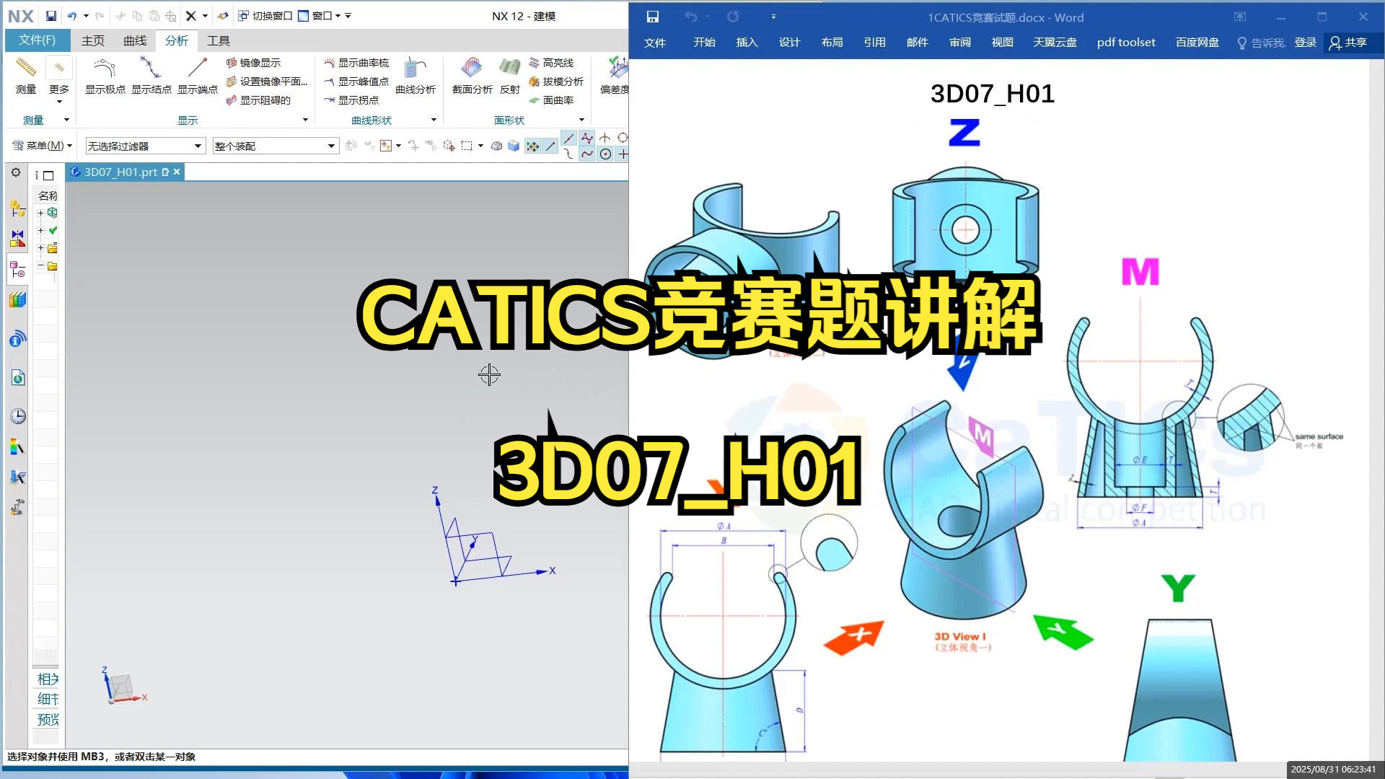Select the 分析 ribbon tab

(x=177, y=41)
